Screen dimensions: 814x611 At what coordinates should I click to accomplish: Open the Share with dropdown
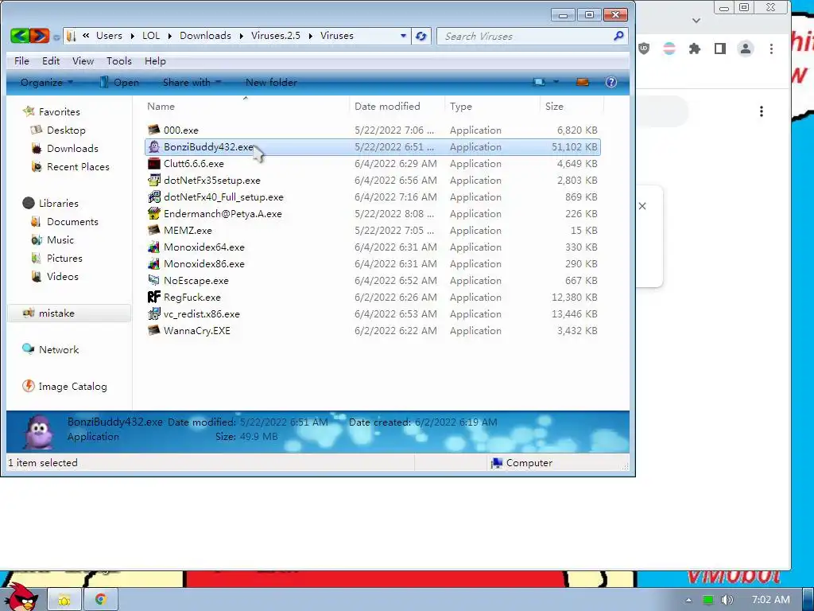(192, 82)
